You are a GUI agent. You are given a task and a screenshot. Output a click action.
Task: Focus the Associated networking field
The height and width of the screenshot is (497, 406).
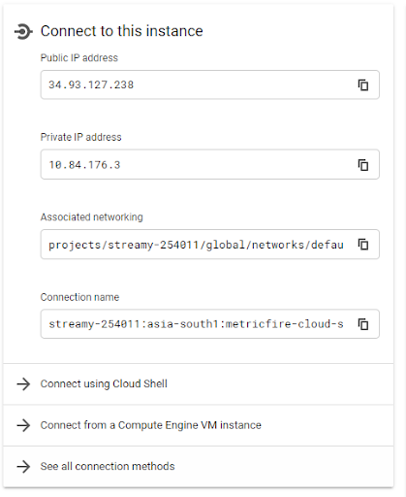point(210,245)
